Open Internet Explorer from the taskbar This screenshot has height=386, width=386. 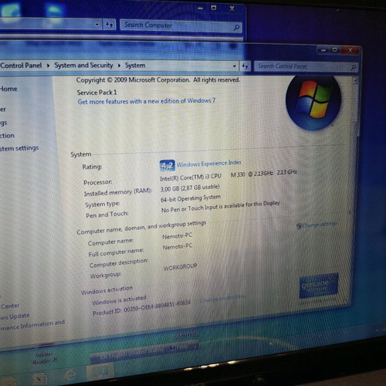(70, 376)
